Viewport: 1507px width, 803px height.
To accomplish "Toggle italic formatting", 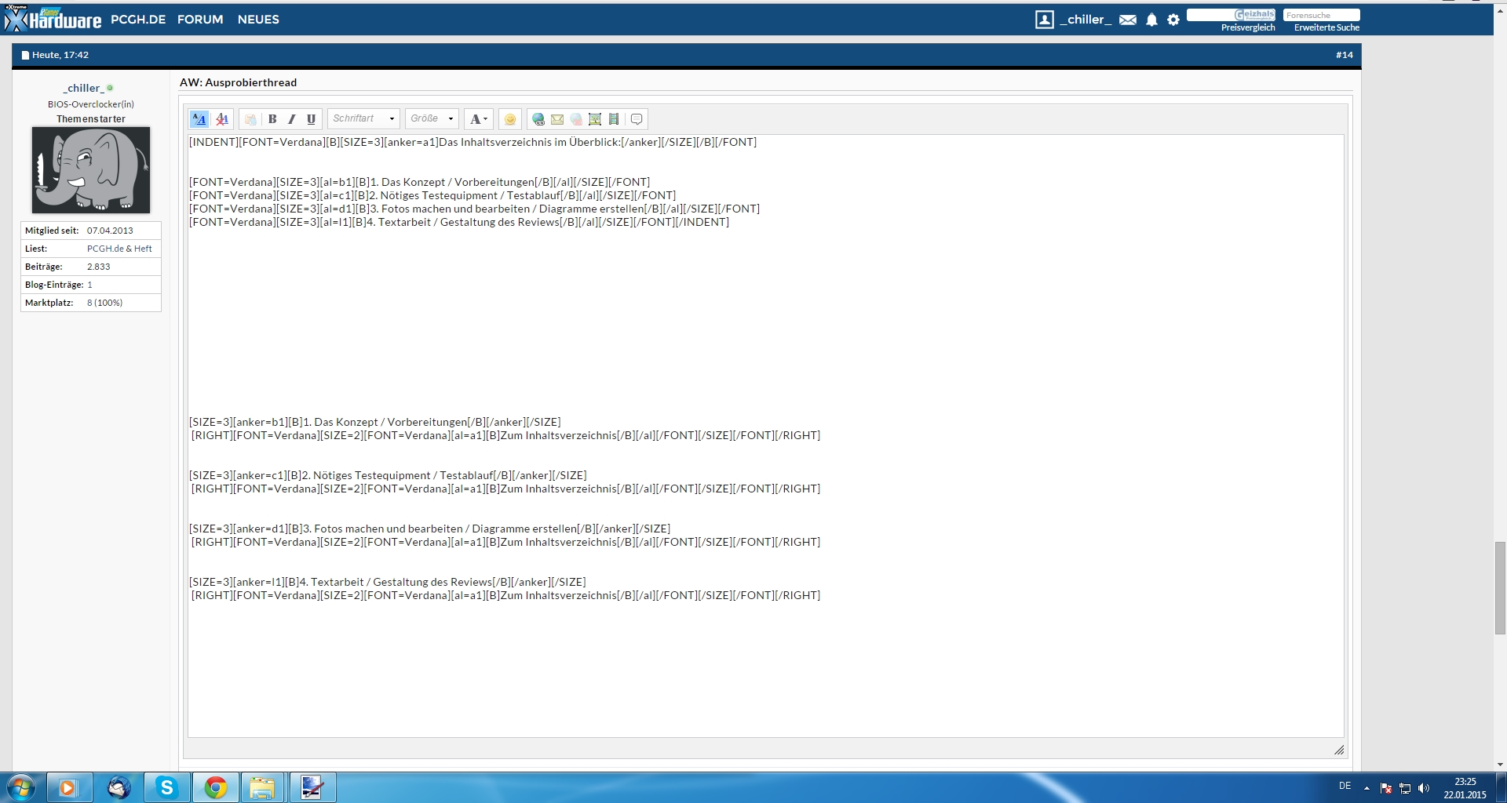I will coord(291,119).
